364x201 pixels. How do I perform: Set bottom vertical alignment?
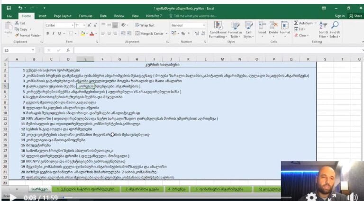click(115, 25)
